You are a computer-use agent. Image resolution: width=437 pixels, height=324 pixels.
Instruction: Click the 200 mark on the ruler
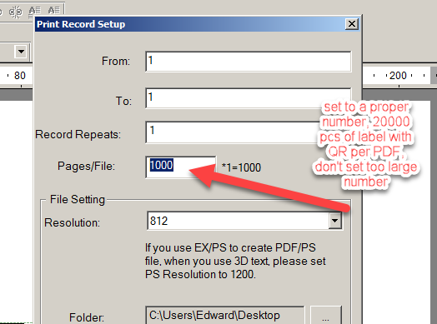398,76
